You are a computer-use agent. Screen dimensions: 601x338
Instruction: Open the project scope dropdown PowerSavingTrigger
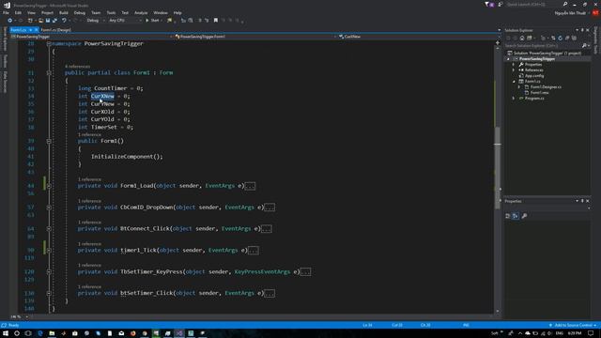[91, 37]
